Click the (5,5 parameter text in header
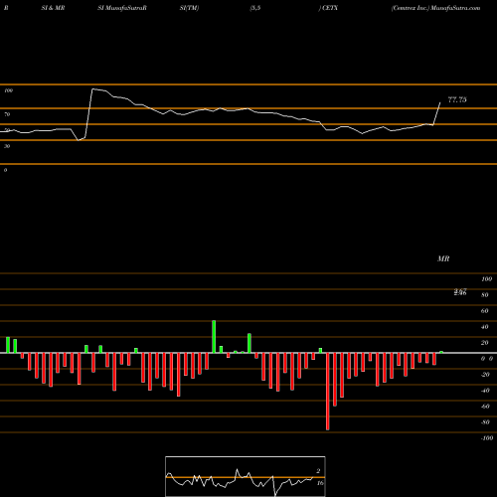The height and width of the screenshot is (497, 497). tap(255, 8)
